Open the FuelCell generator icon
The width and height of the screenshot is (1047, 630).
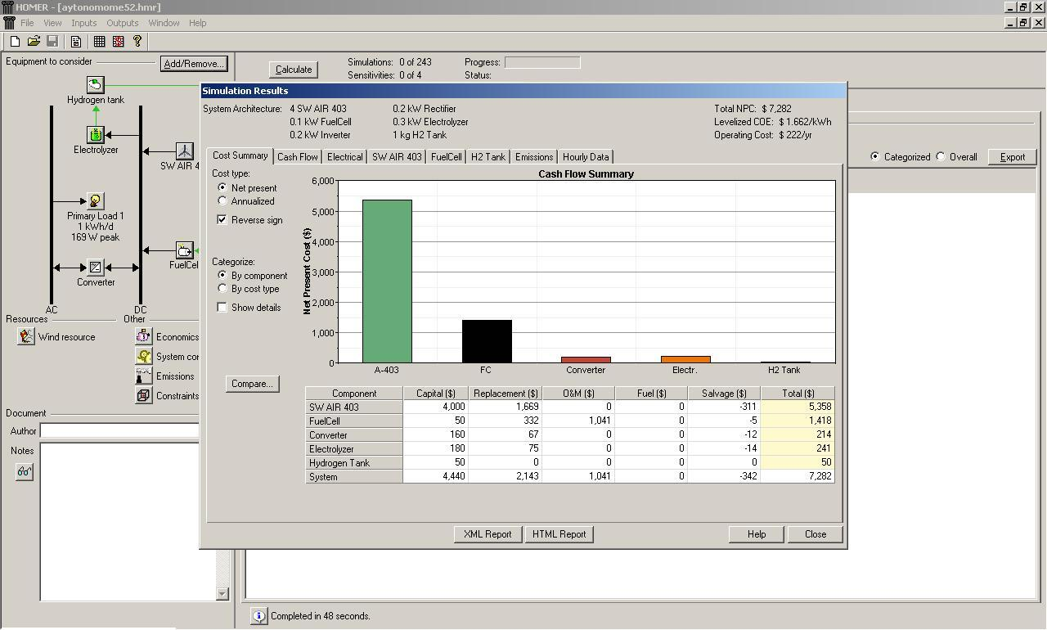coord(185,250)
